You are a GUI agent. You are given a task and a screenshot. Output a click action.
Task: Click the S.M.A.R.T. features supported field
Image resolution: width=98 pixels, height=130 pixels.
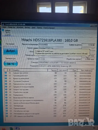[x=67, y=66]
